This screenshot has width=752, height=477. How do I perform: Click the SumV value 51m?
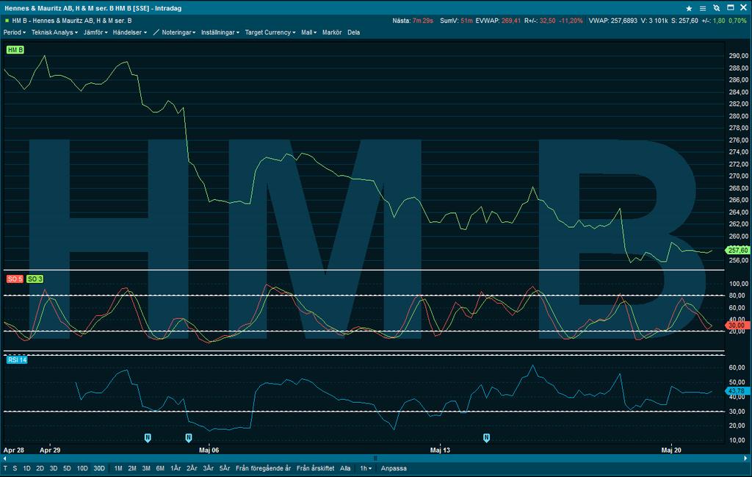pyautogui.click(x=466, y=21)
